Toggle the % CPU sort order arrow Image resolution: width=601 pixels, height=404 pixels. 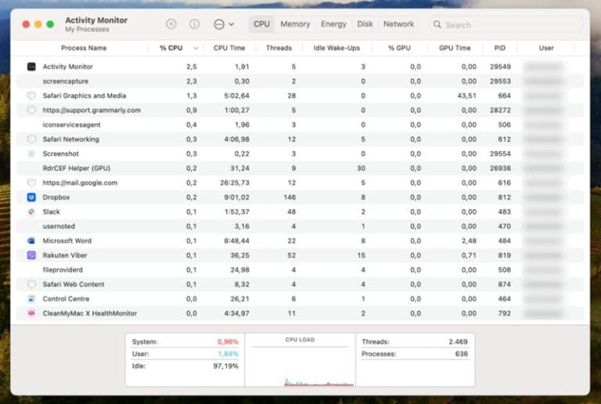coord(196,49)
